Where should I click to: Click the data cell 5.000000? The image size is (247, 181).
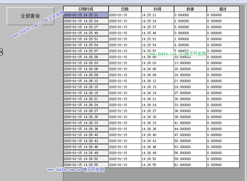click(x=190, y=27)
